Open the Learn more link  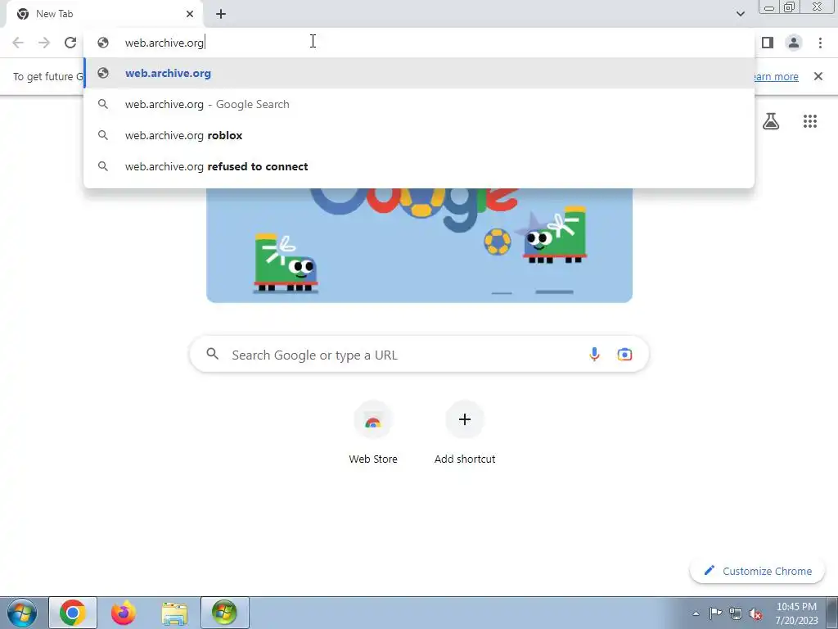coord(776,76)
